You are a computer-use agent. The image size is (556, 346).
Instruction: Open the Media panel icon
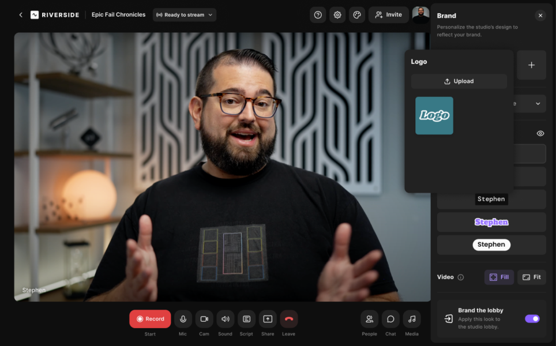point(412,318)
